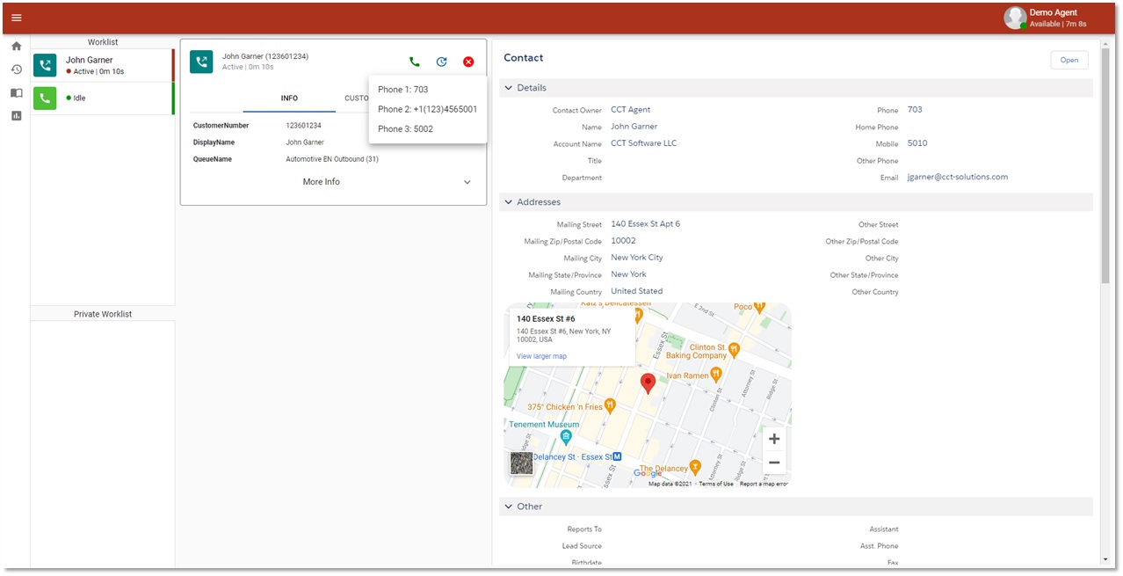Click John Garner outbound call icon in worklist
The width and height of the screenshot is (1123, 576).
click(x=45, y=65)
